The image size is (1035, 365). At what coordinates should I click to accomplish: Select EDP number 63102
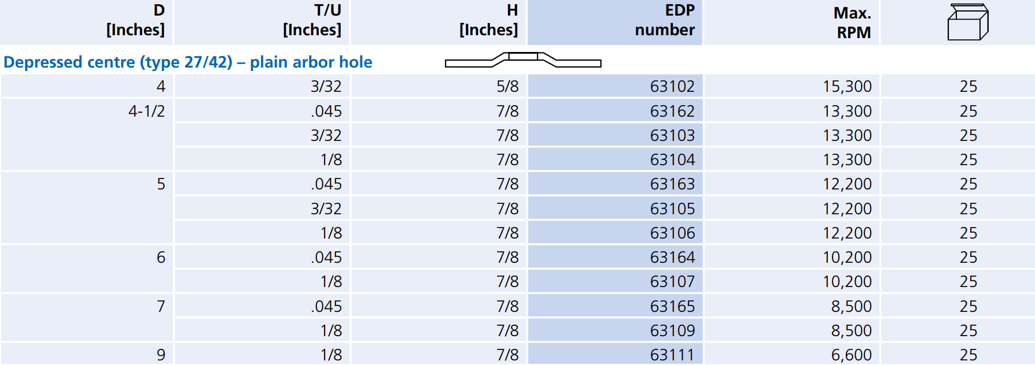[672, 87]
